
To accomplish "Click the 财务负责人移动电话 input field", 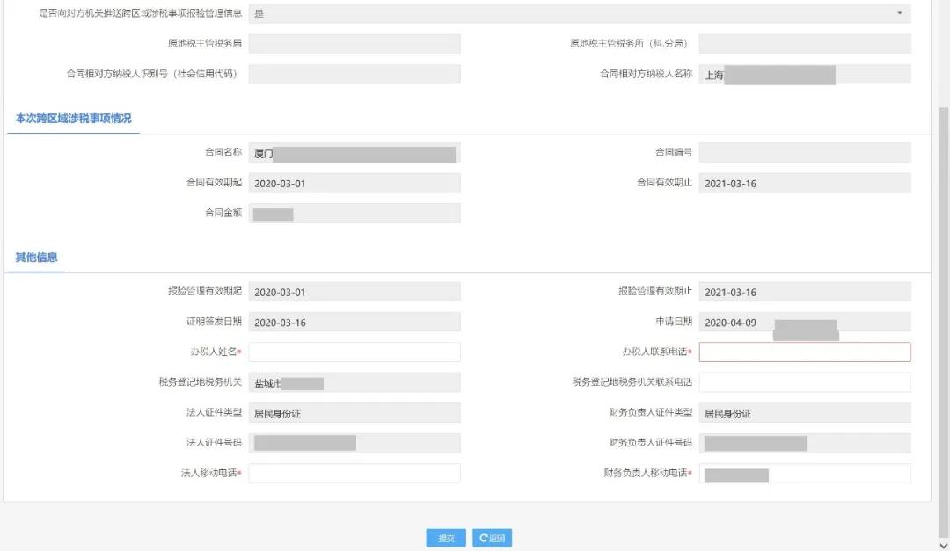I will (804, 473).
